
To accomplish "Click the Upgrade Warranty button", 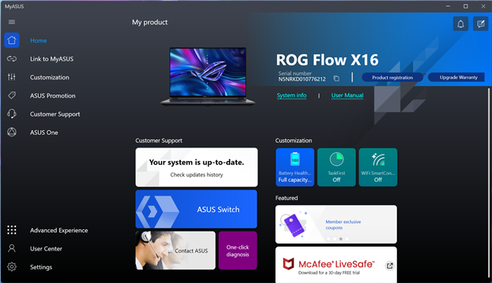I will (x=459, y=77).
